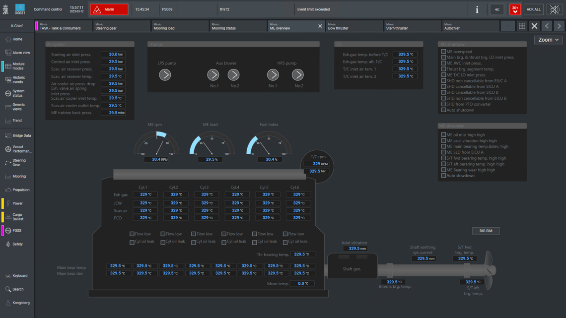
Task: Open the info icon in top bar
Action: point(477,9)
